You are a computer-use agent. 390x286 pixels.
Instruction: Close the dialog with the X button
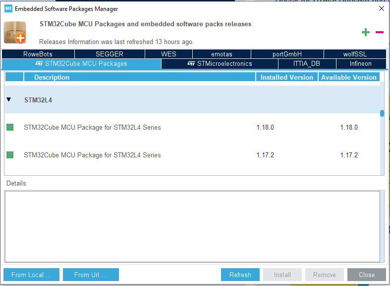click(x=381, y=8)
